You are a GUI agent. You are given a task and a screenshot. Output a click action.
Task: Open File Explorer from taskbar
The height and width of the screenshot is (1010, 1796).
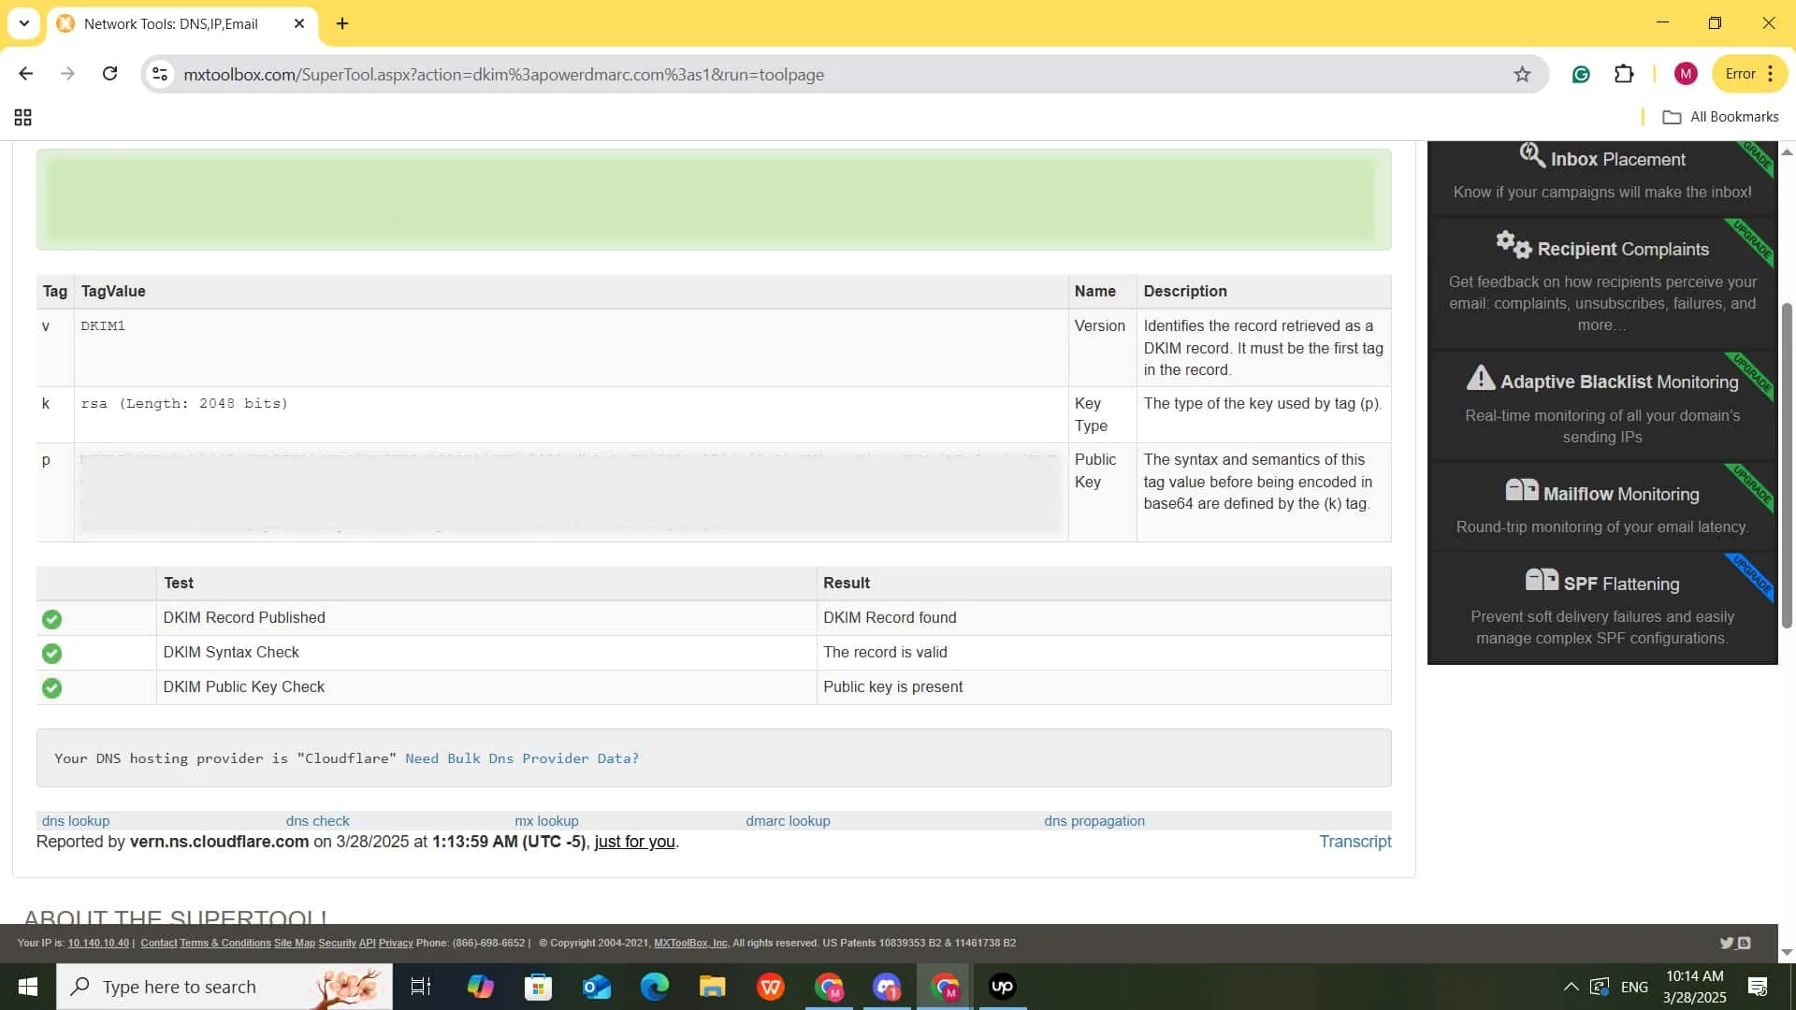click(712, 987)
